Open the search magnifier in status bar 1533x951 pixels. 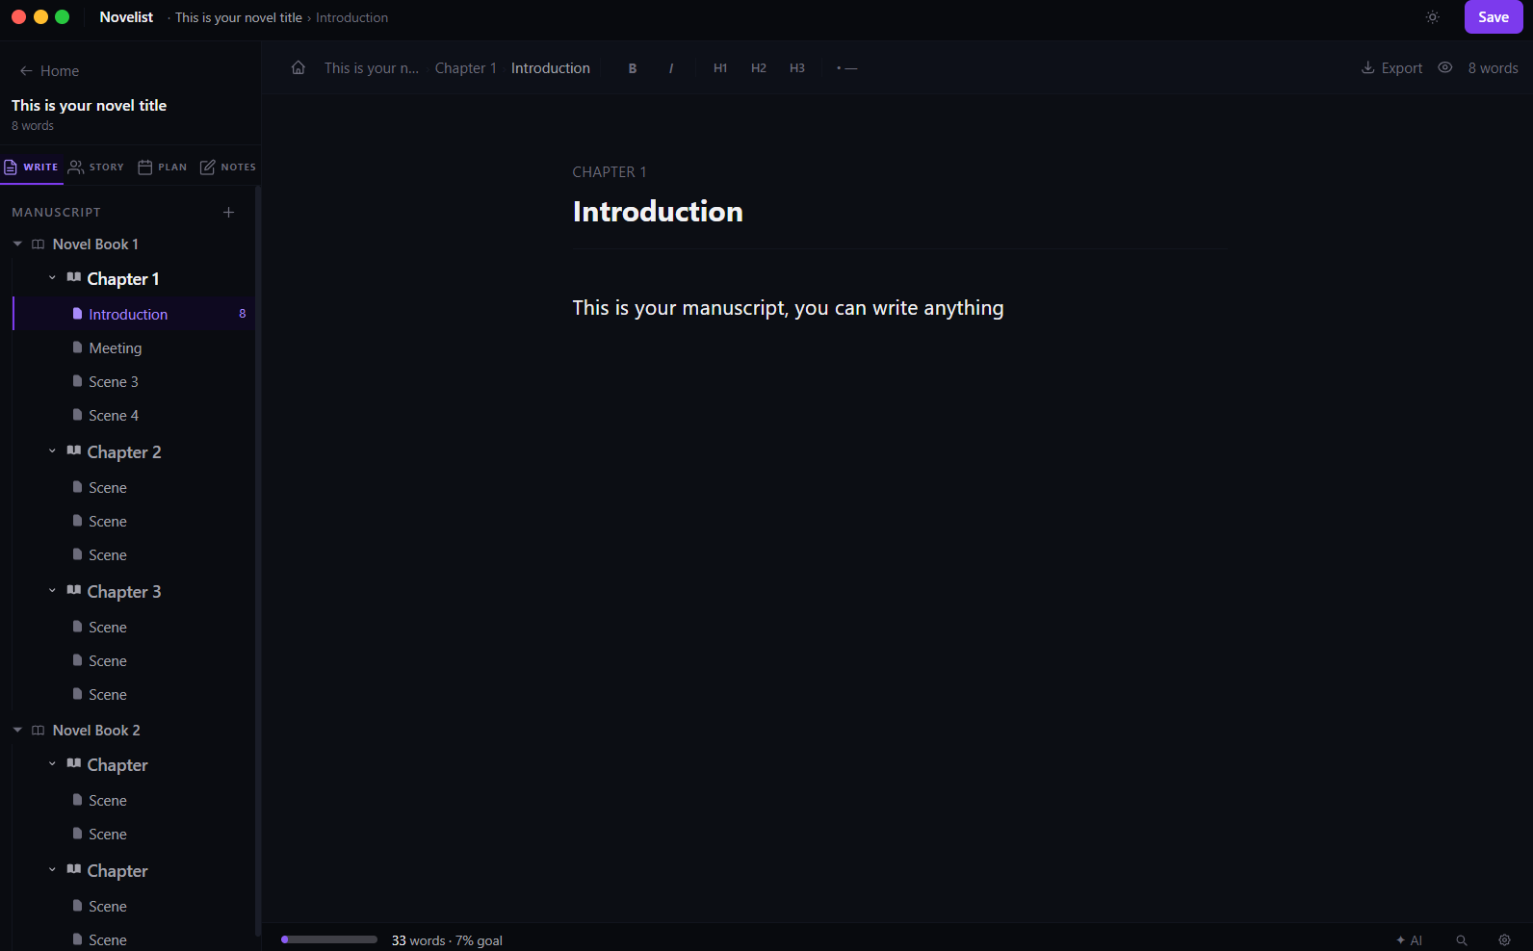point(1462,940)
